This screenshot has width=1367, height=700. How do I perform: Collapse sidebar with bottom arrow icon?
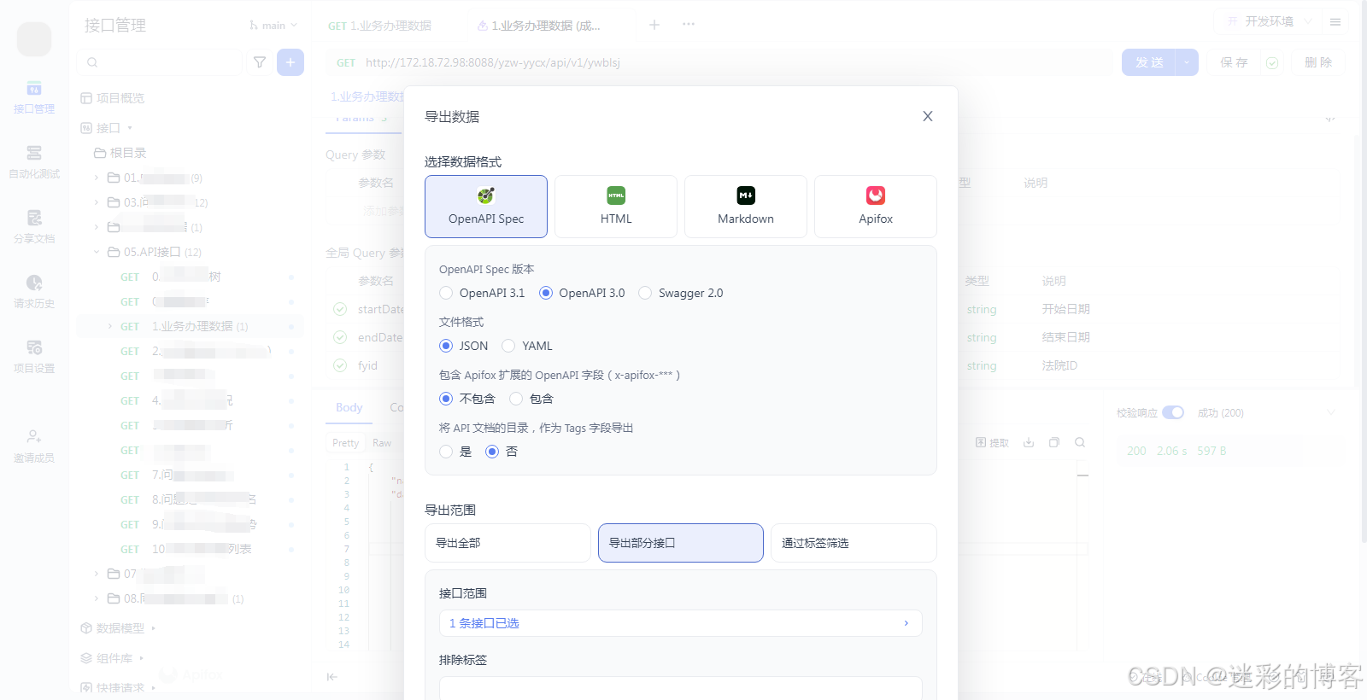(332, 677)
